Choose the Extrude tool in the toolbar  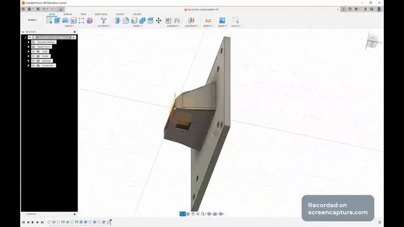point(57,20)
